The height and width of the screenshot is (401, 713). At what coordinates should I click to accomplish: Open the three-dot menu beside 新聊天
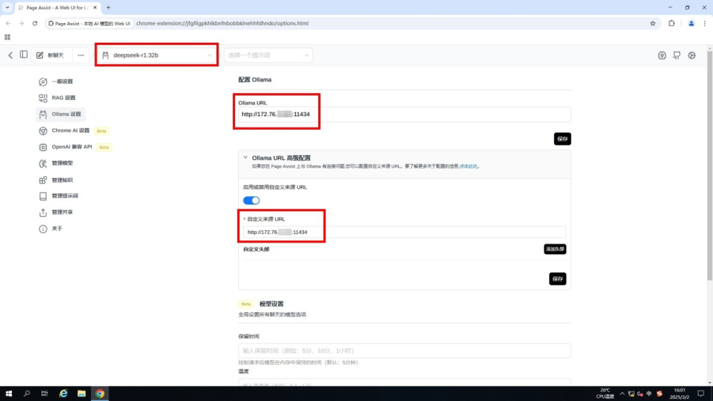pyautogui.click(x=81, y=55)
